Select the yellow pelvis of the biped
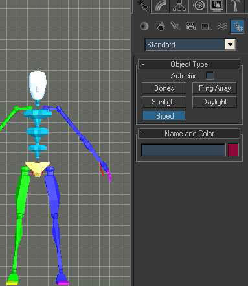248x286 pixels. [38, 169]
